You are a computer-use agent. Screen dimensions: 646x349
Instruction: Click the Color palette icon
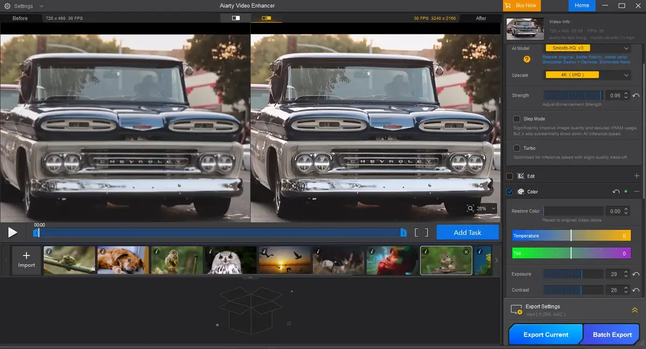[521, 192]
